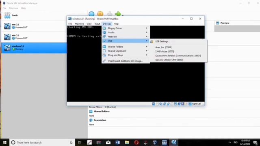Choose Insert Guest Additions CD image
260x146 pixels.
(126, 61)
